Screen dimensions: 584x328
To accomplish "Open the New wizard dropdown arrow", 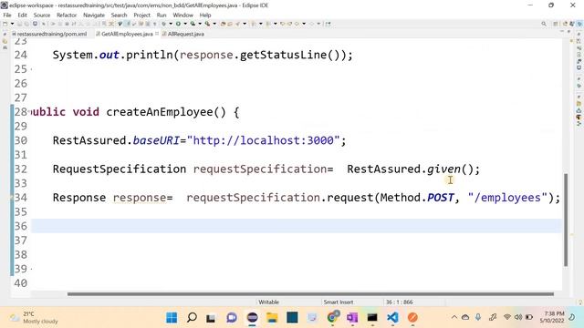I will 12,24.
